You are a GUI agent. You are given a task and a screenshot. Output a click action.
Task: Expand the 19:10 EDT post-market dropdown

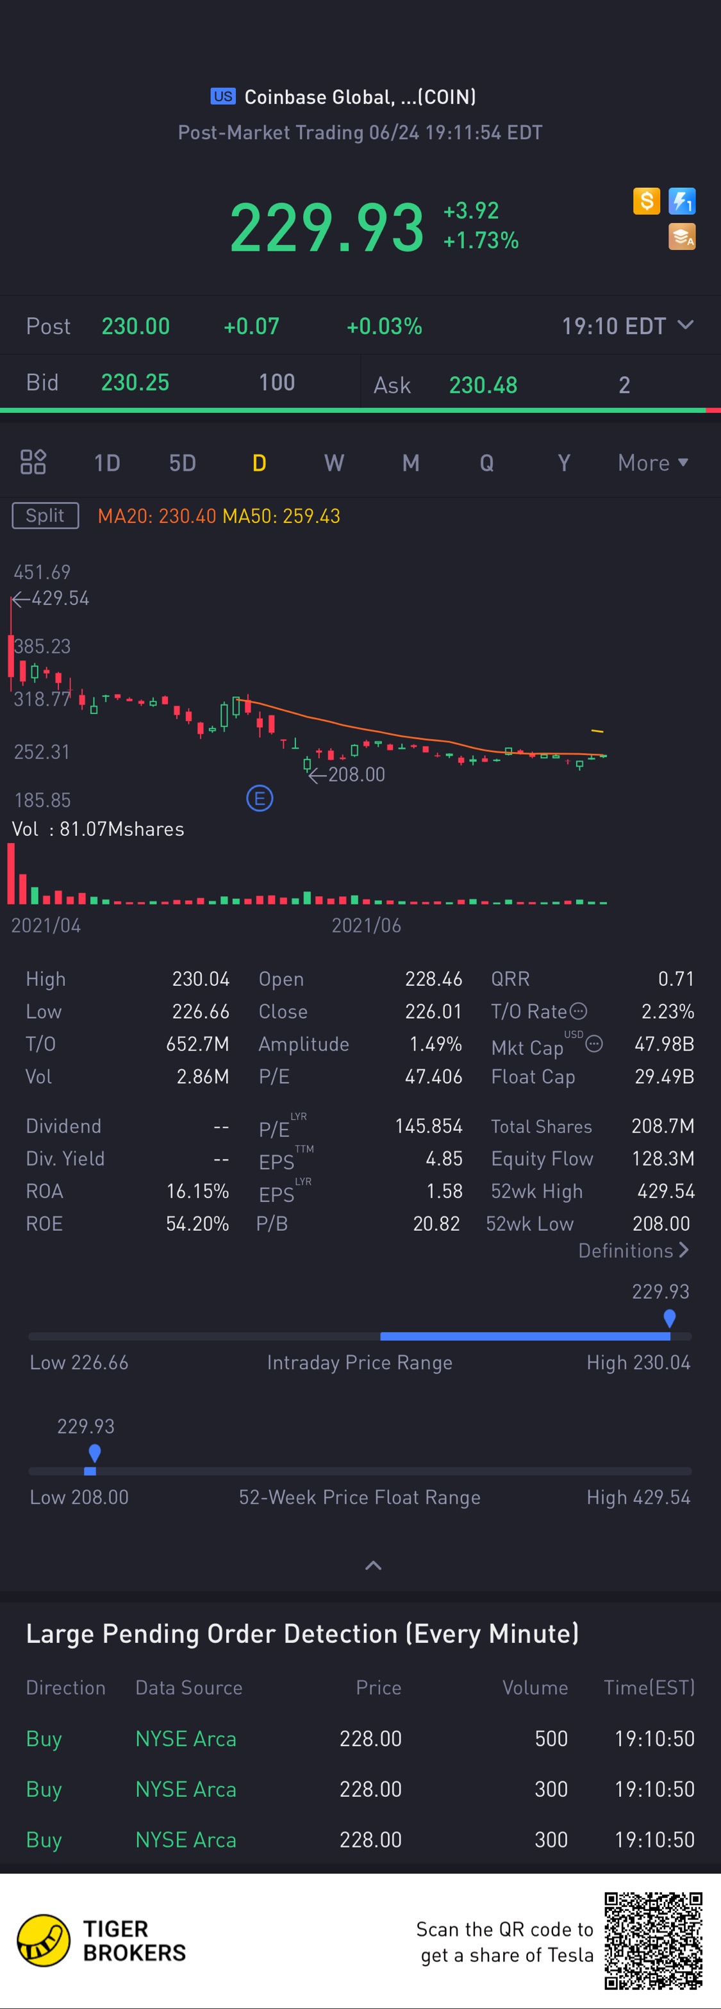tap(627, 326)
